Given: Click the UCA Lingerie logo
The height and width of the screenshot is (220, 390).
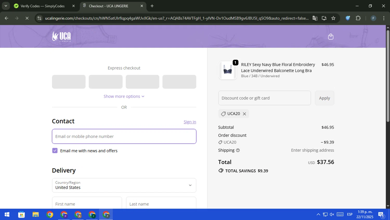Looking at the screenshot, I should tap(61, 36).
